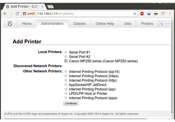Viewport: 175px width, 122px height.
Task: Follow the Apple Inc. link in footer
Action: tap(67, 114)
